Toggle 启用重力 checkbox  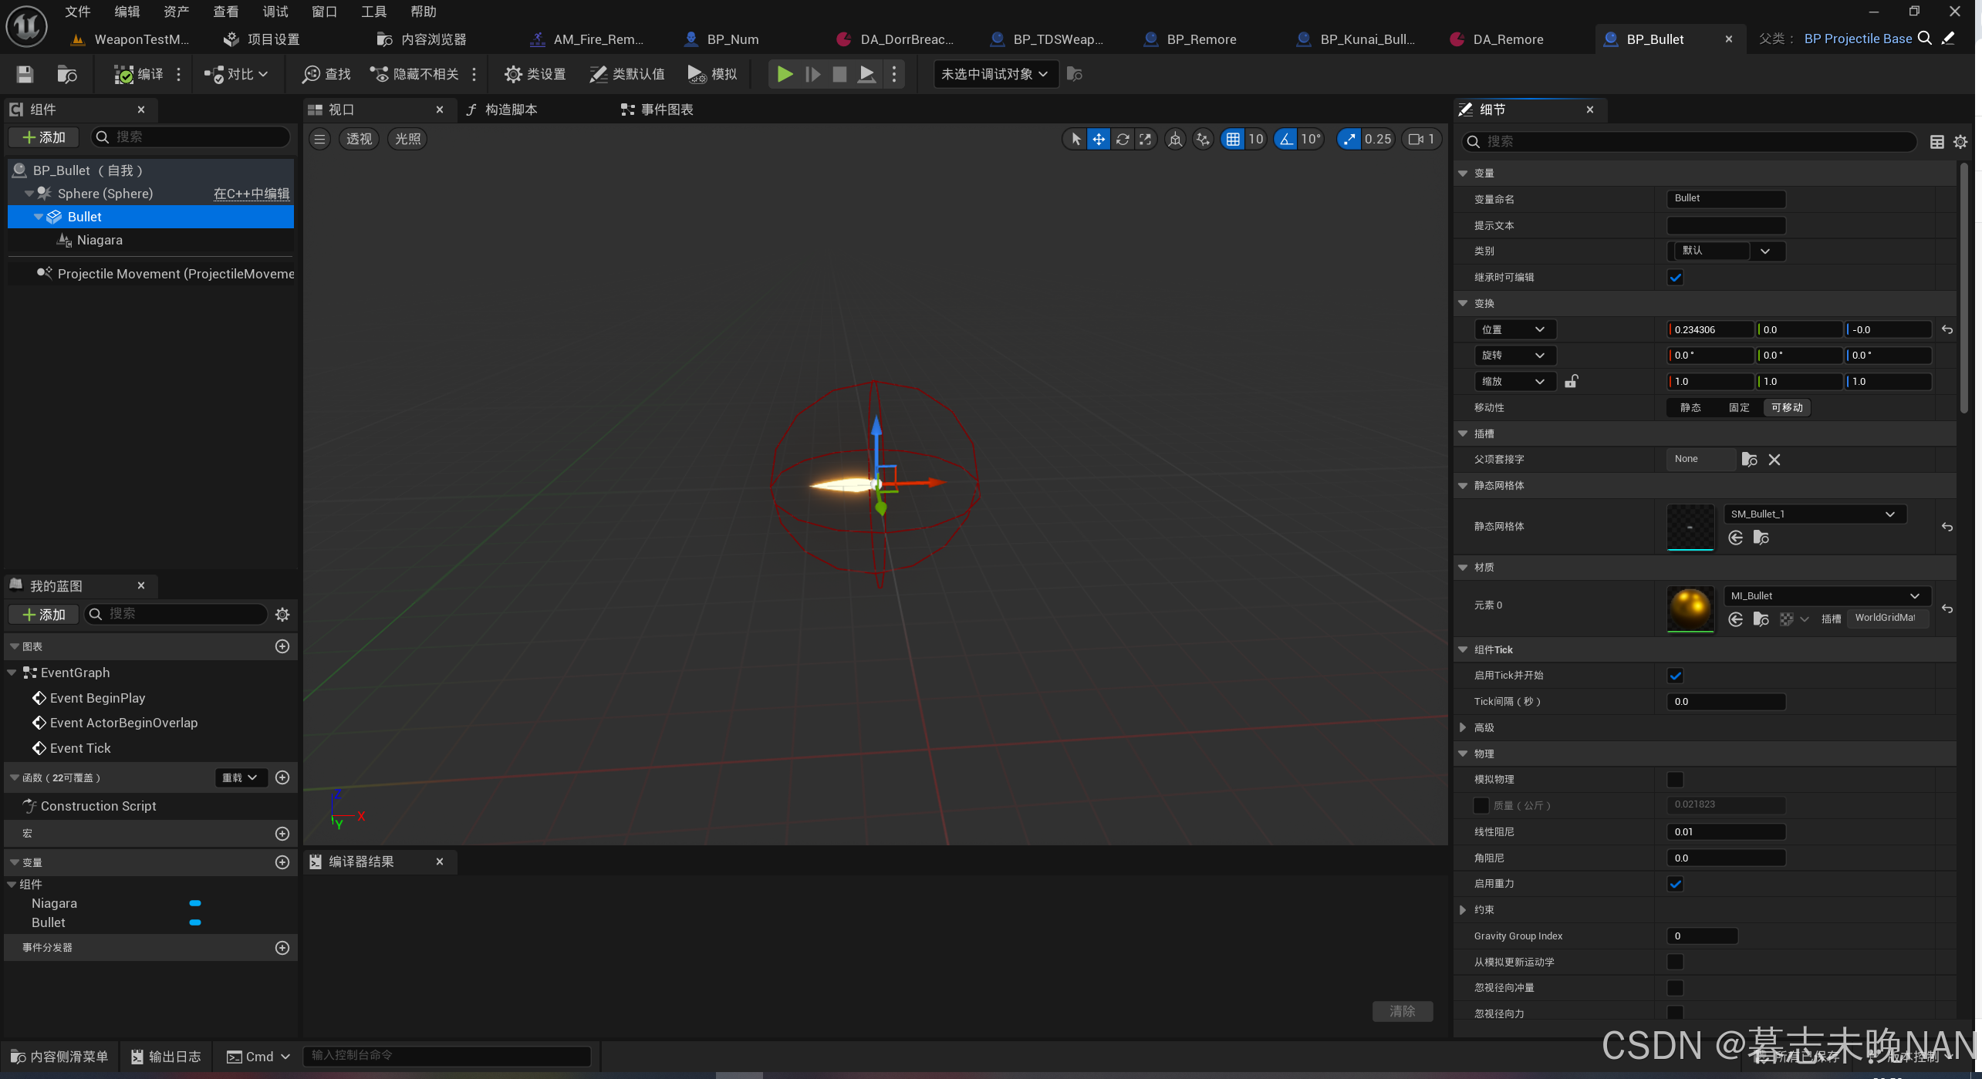point(1675,884)
